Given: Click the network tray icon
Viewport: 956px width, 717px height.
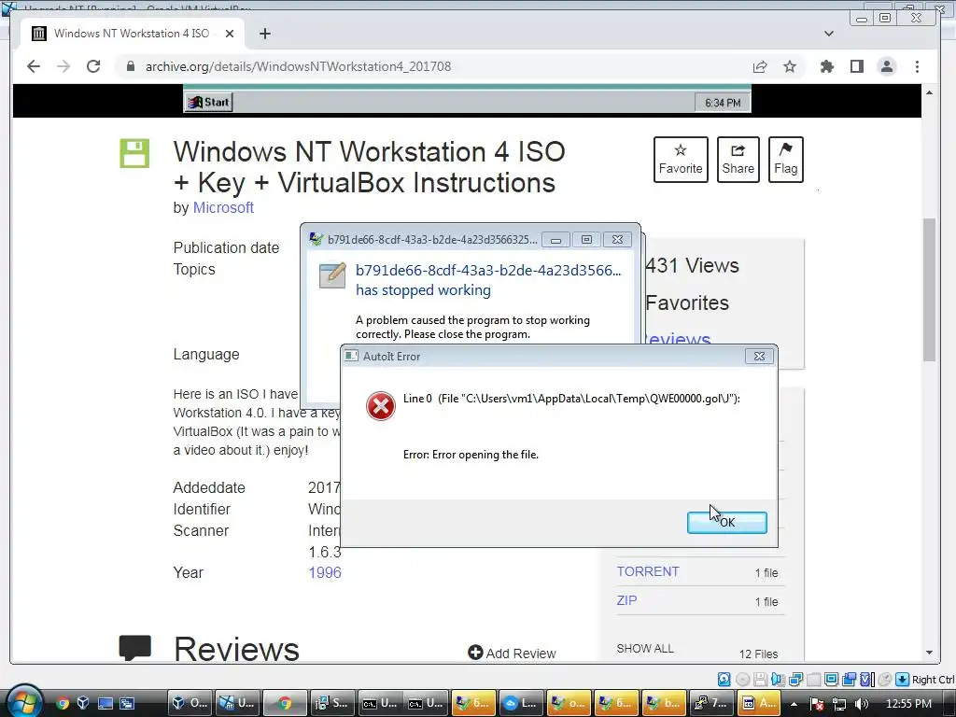Looking at the screenshot, I should click(x=839, y=704).
